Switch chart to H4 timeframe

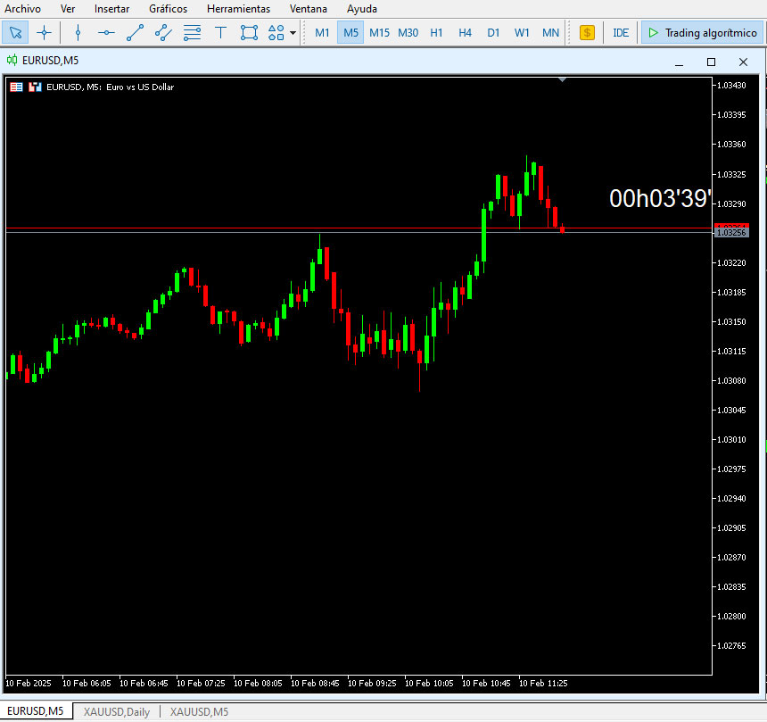point(465,33)
